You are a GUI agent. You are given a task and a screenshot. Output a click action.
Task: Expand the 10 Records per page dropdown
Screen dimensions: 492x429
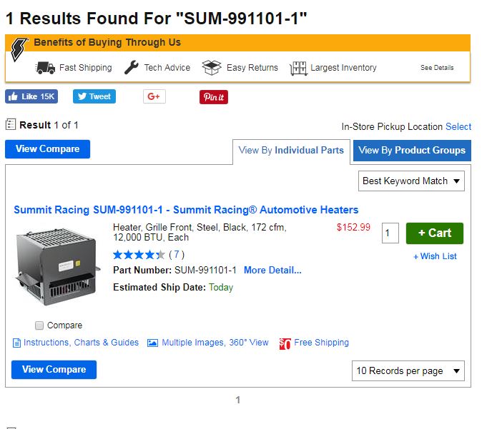(x=408, y=371)
